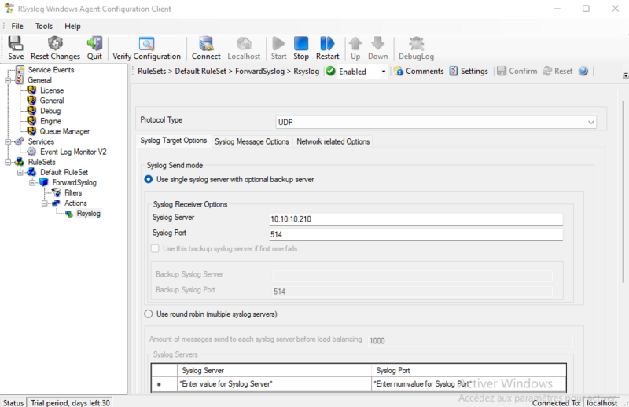
Task: Switch to the Syslog Message Options tab
Action: pos(252,141)
